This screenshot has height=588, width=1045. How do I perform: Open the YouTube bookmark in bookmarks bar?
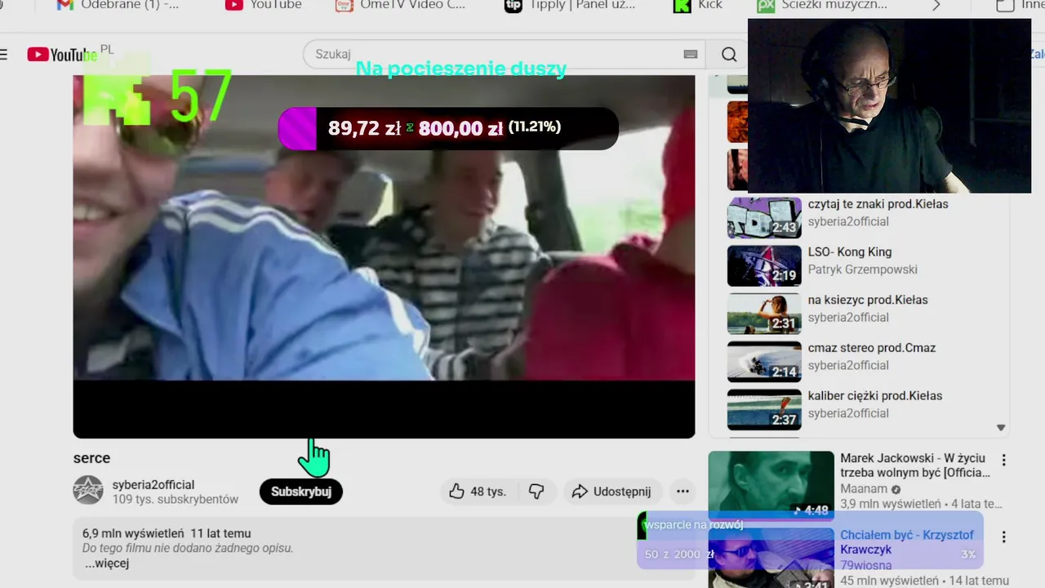(263, 5)
